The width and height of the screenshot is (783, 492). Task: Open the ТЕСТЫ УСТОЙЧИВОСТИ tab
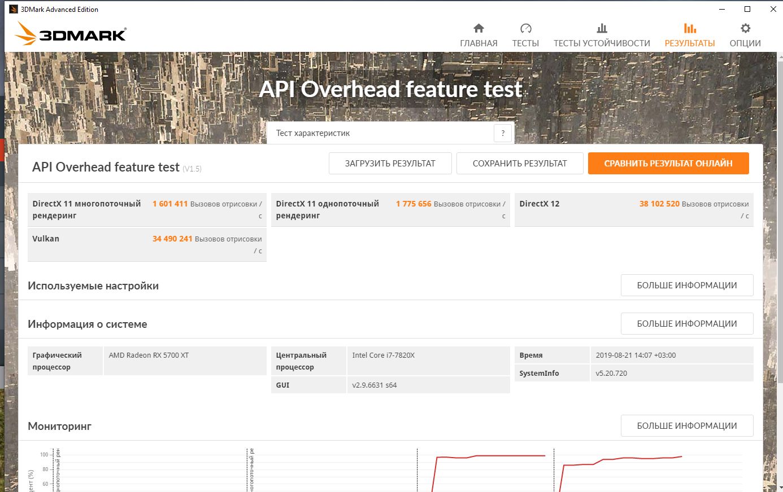[x=602, y=36]
